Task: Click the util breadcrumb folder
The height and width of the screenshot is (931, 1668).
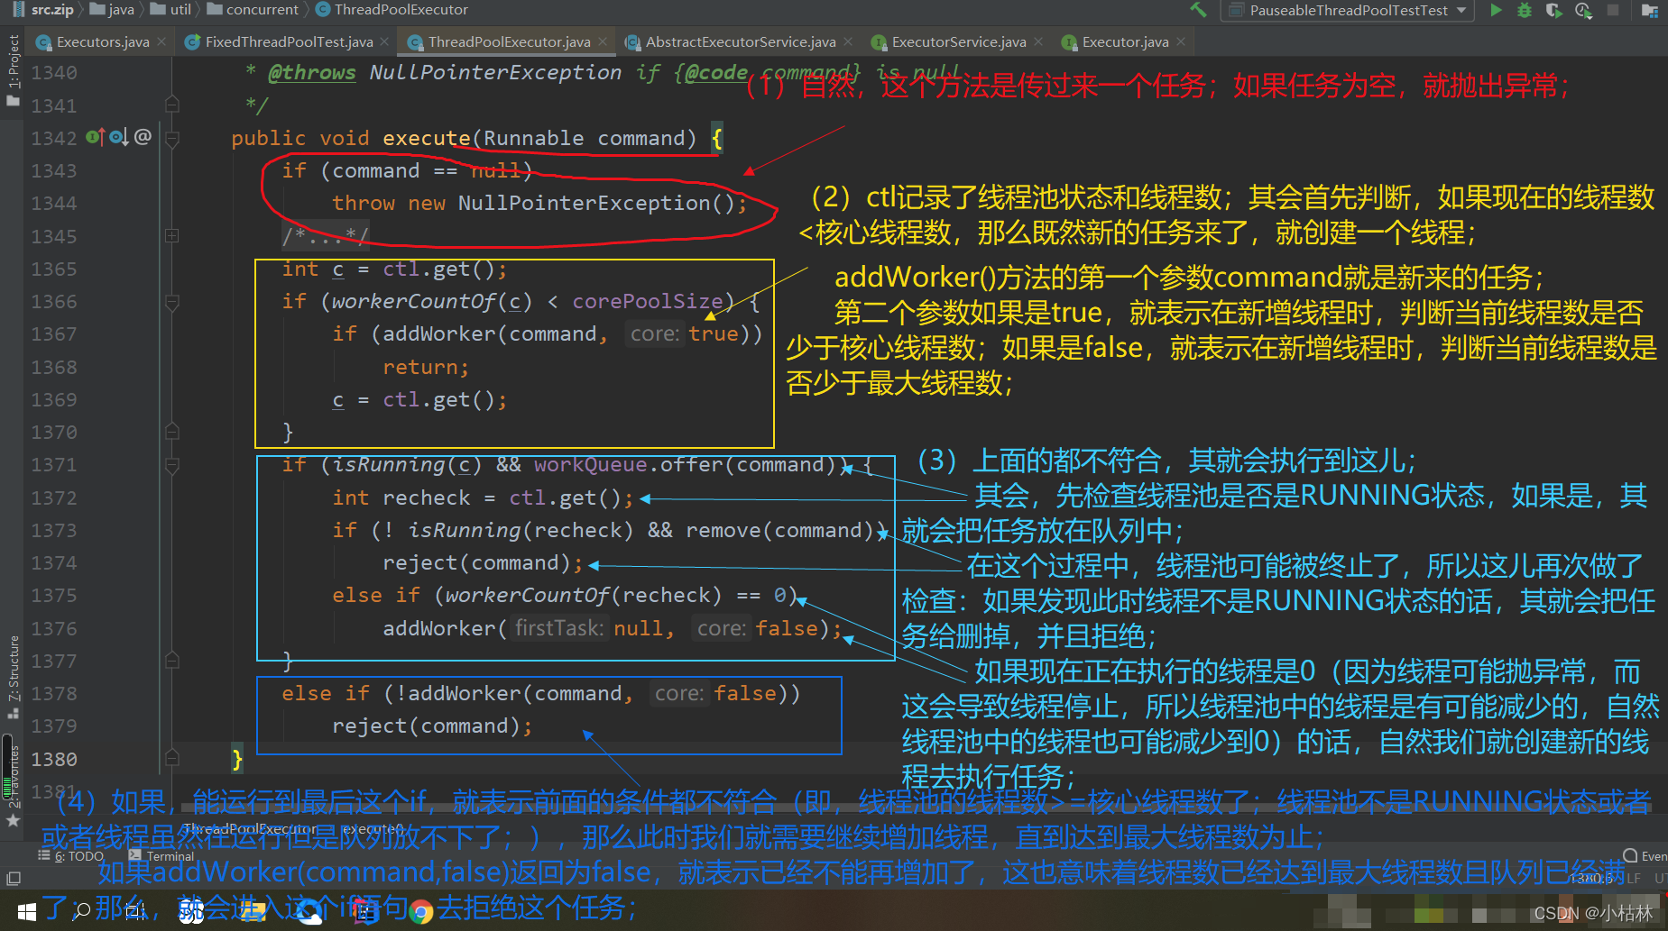Action: (x=171, y=10)
